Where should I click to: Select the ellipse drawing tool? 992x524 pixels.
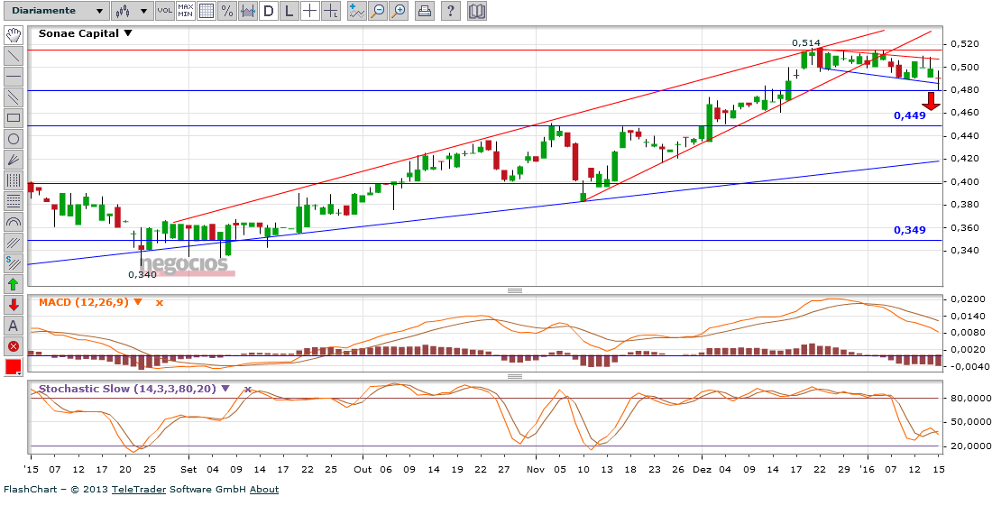[x=14, y=139]
